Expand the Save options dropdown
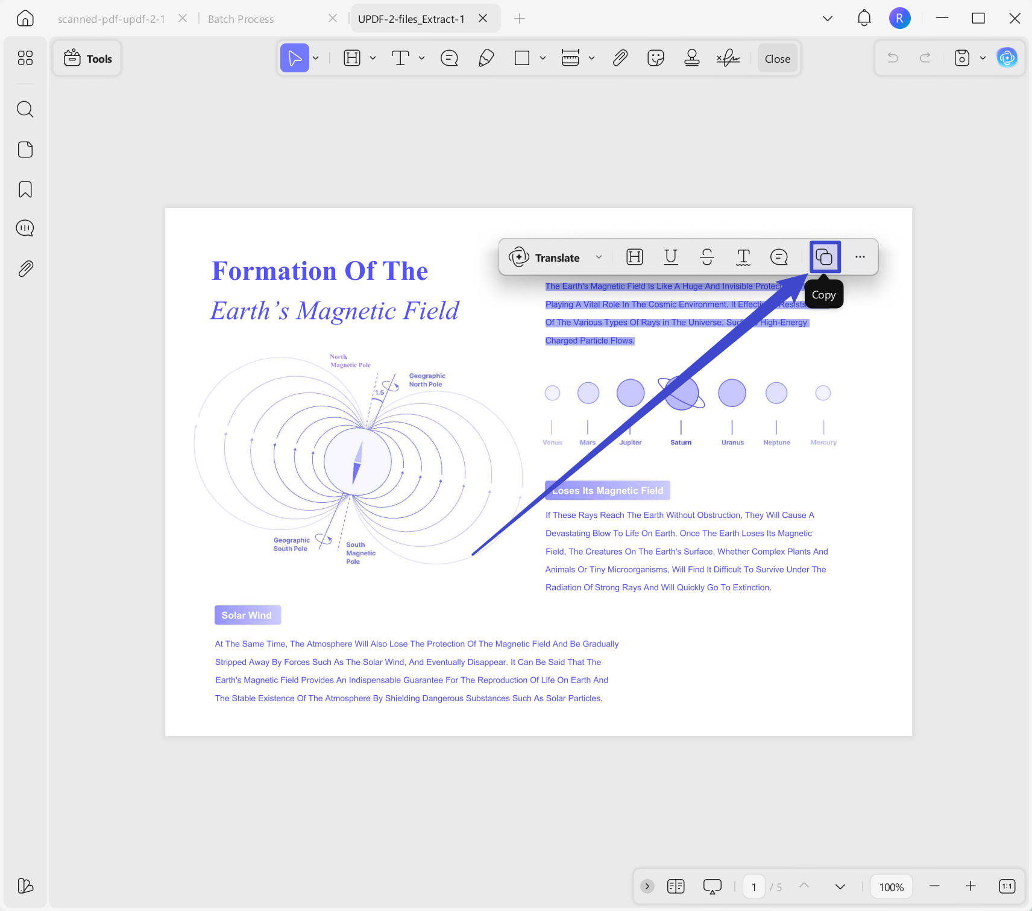 (983, 58)
